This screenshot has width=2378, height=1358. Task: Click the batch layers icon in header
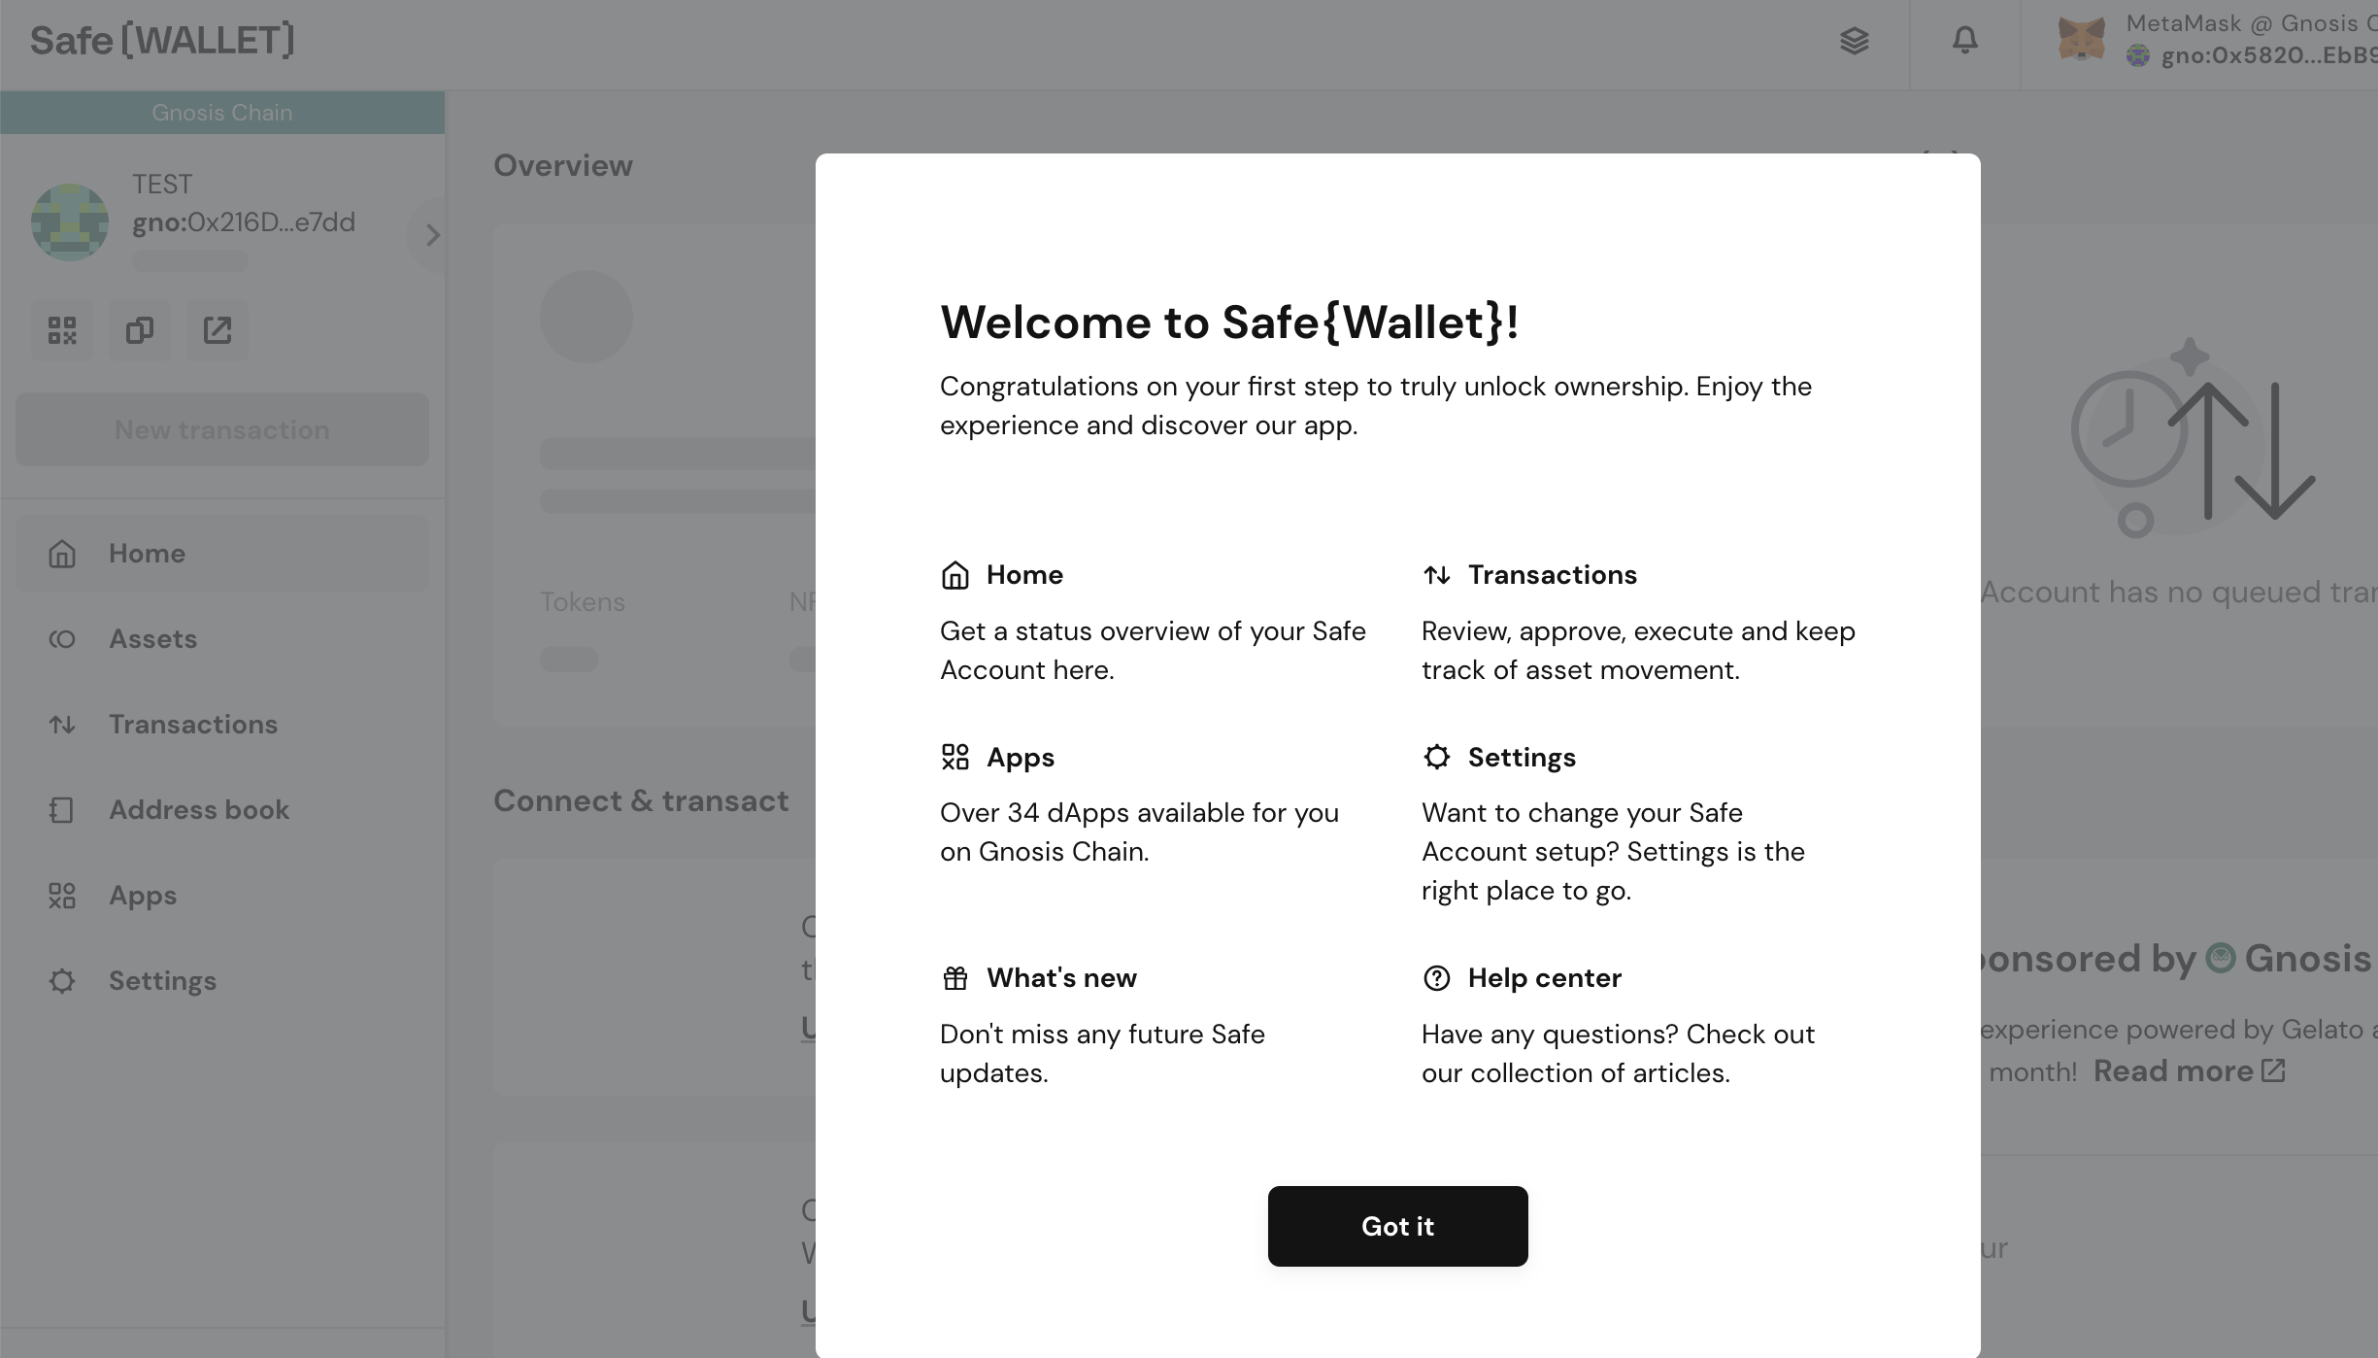click(x=1854, y=41)
